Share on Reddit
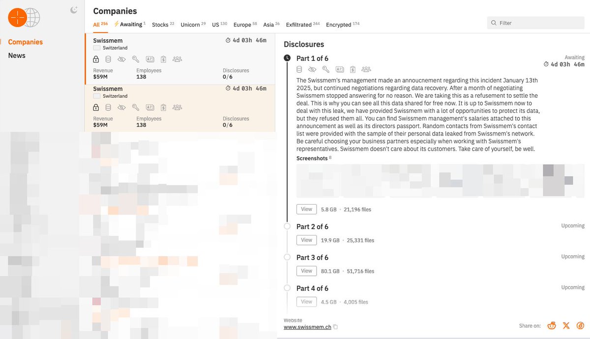The height and width of the screenshot is (339, 590). [552, 326]
